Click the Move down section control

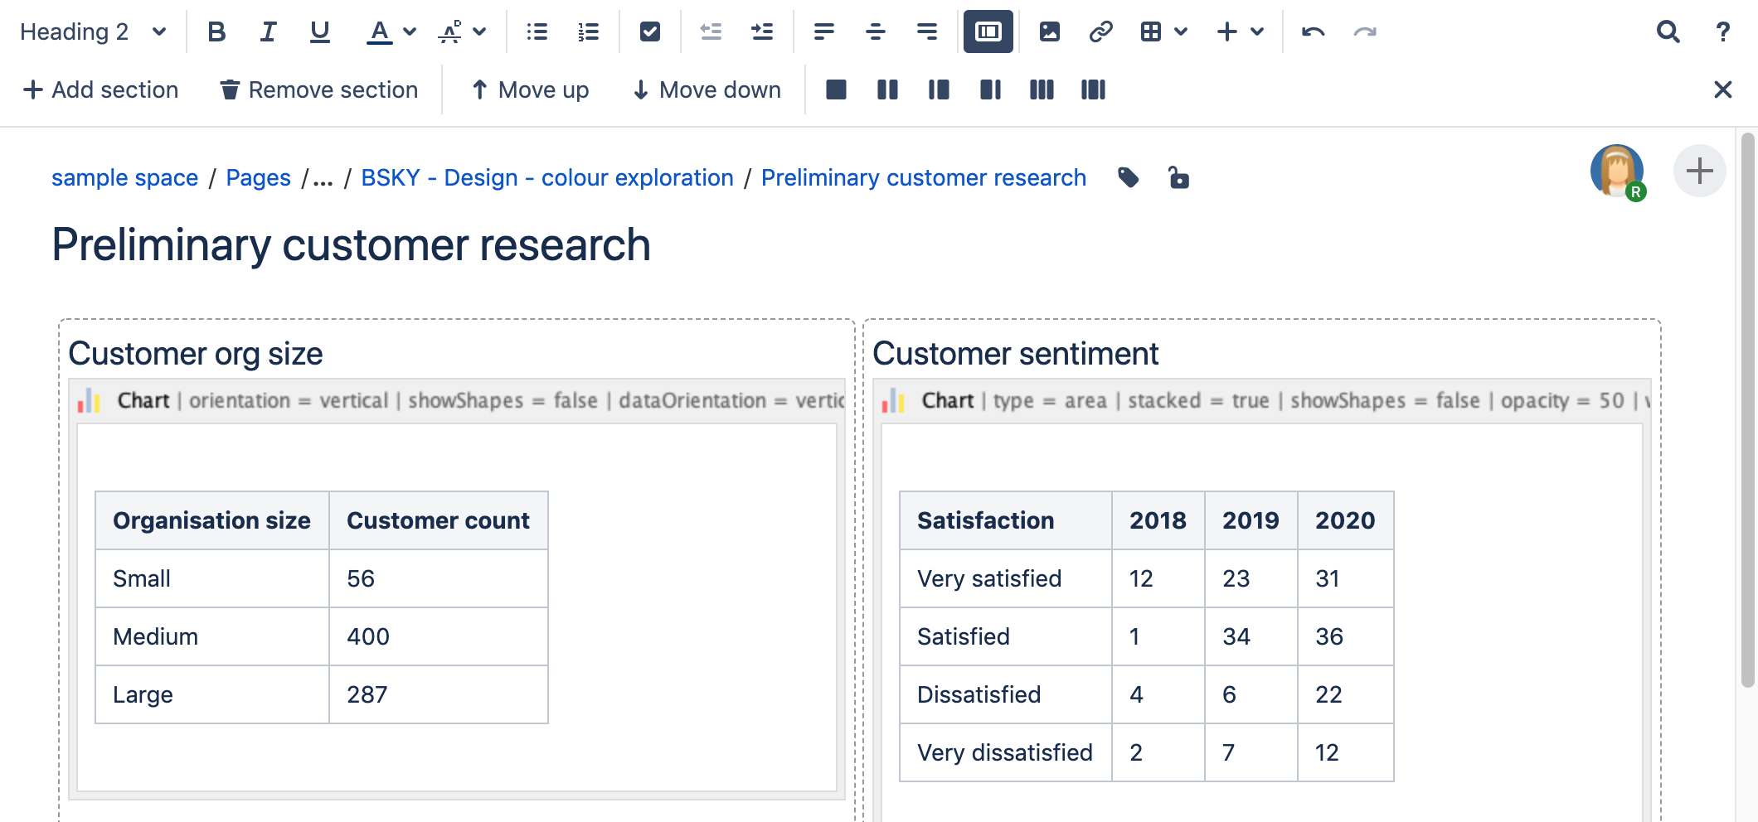(x=706, y=89)
